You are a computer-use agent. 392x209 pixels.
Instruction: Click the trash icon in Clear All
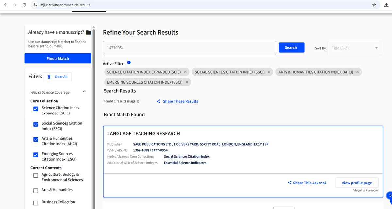(49, 77)
